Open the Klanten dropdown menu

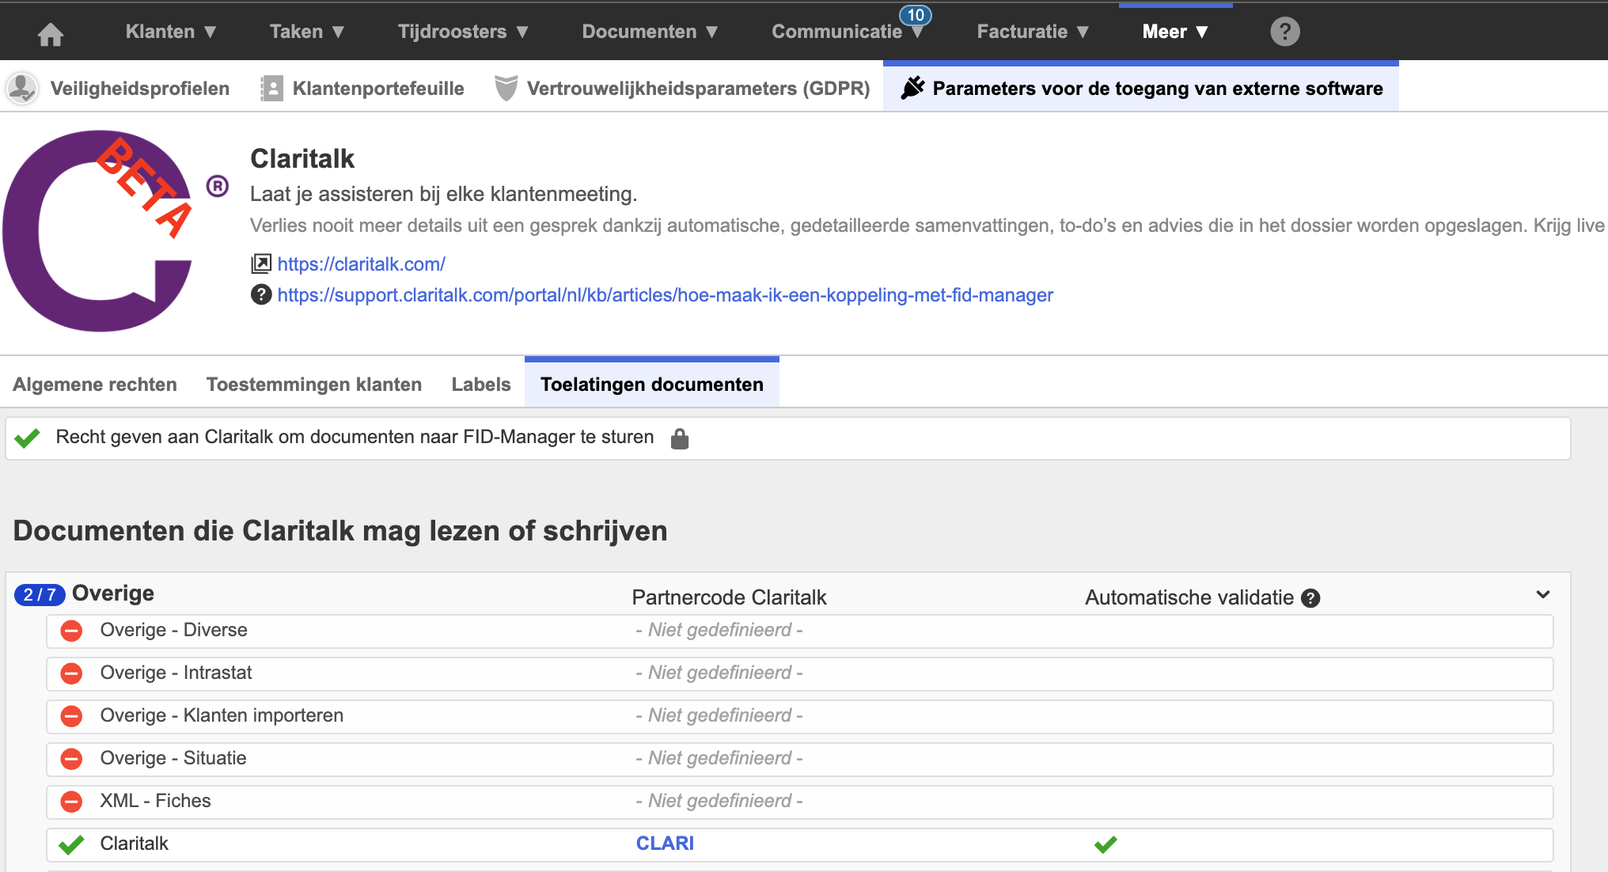coord(170,32)
